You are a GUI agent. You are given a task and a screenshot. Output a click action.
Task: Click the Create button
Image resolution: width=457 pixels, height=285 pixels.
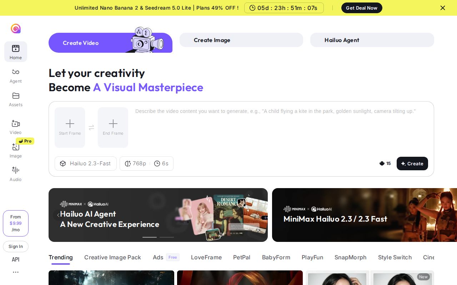(412, 164)
